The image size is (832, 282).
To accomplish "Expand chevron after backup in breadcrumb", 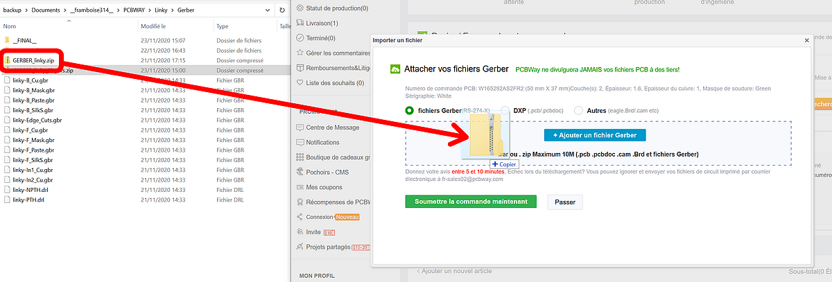I will (x=26, y=11).
